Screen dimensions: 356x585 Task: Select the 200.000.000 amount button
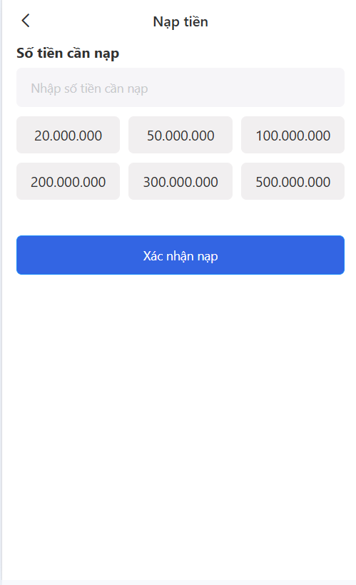[x=68, y=181]
